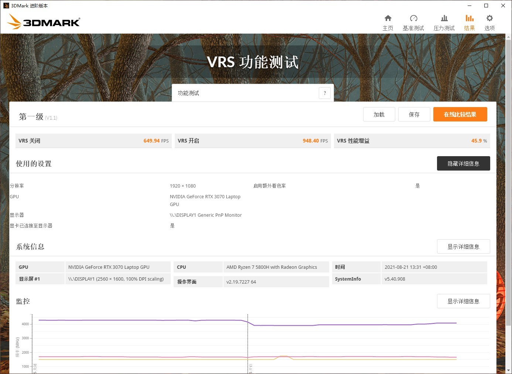Click the 3DMark title bar app icon

(x=6, y=6)
